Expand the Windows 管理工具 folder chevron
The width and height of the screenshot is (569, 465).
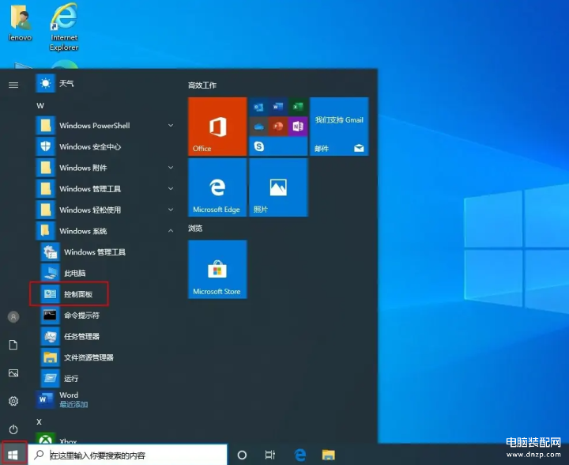click(x=171, y=189)
